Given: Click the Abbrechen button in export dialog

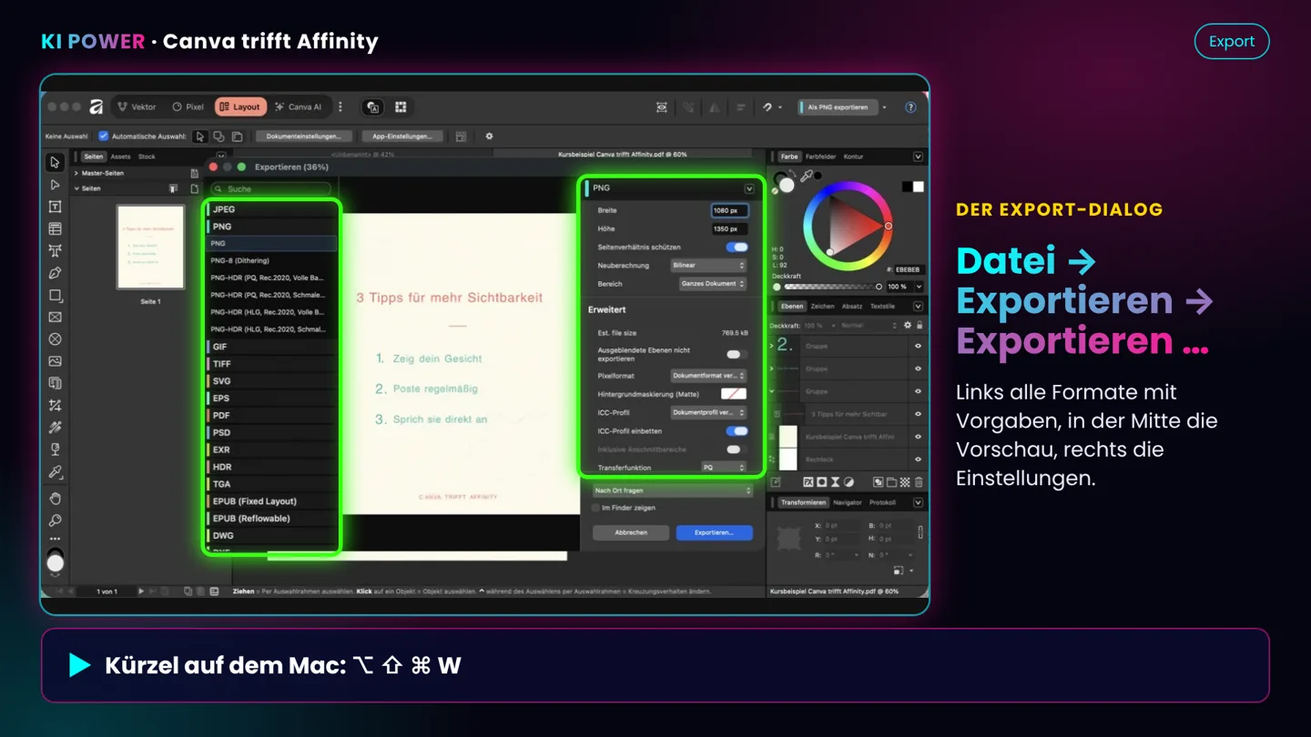Looking at the screenshot, I should pos(631,532).
